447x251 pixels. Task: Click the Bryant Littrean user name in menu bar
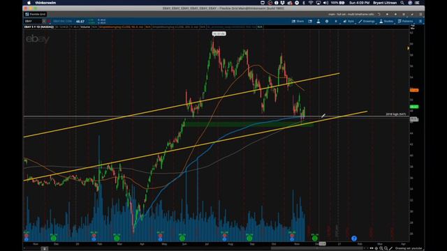pyautogui.click(x=385, y=3)
